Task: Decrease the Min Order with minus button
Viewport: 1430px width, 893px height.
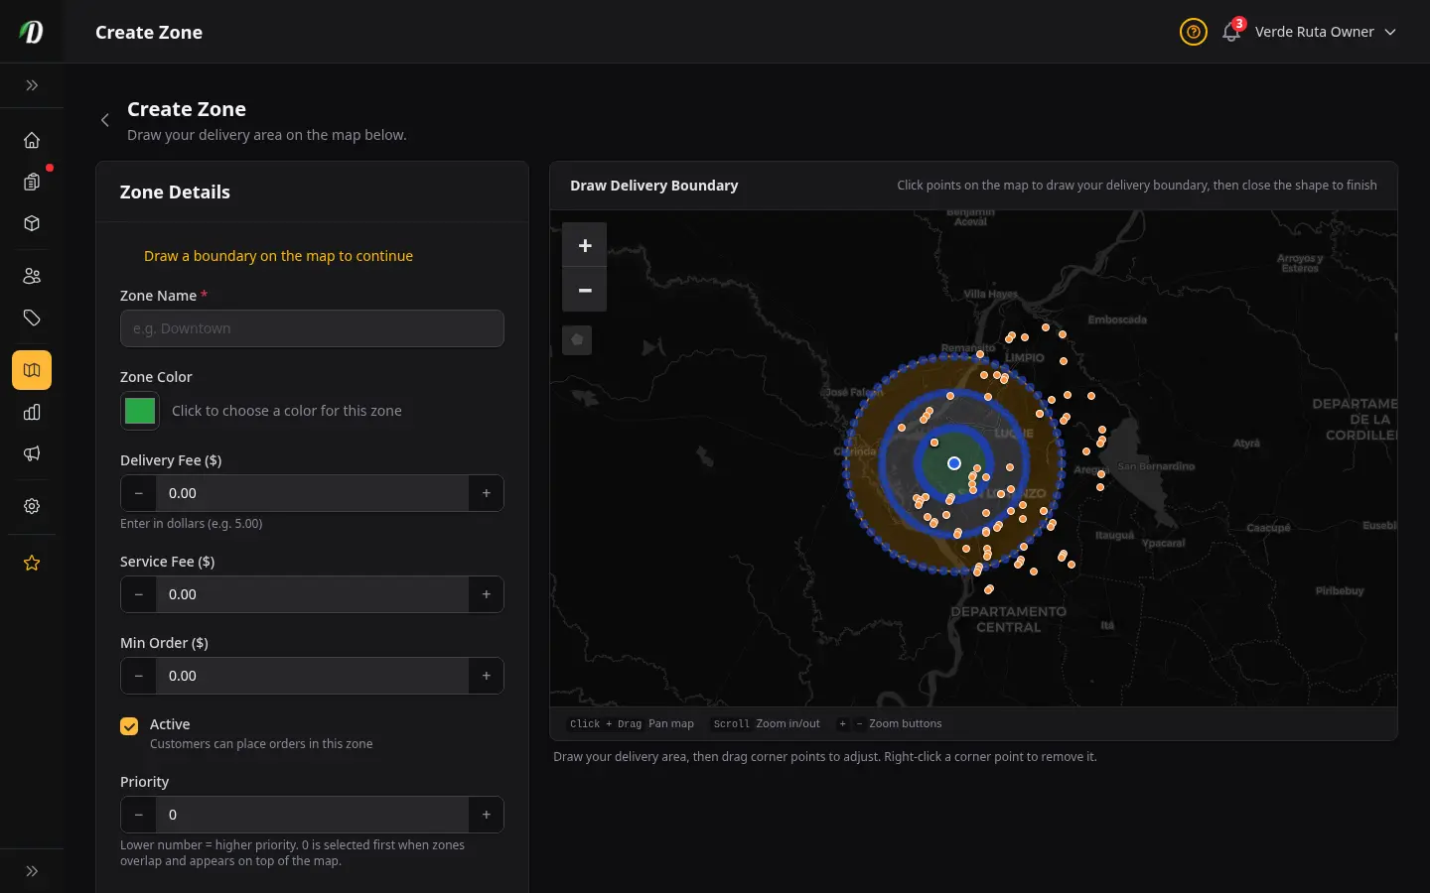Action: [138, 676]
